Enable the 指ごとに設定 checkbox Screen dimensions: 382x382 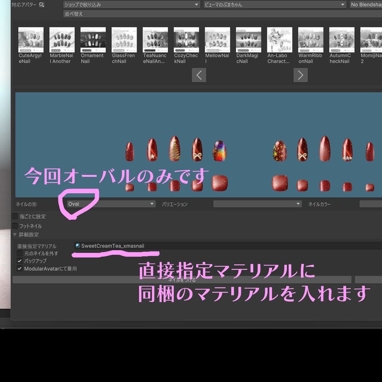tap(15, 216)
